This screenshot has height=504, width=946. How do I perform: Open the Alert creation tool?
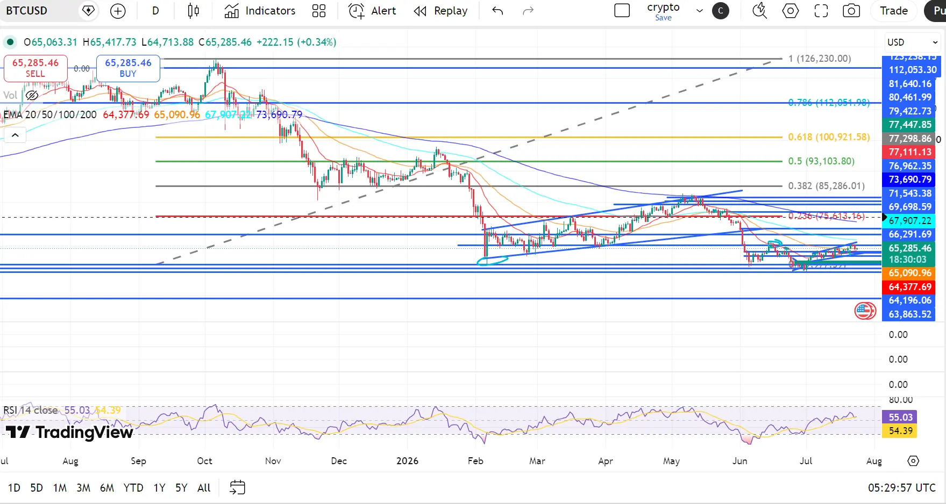click(372, 11)
